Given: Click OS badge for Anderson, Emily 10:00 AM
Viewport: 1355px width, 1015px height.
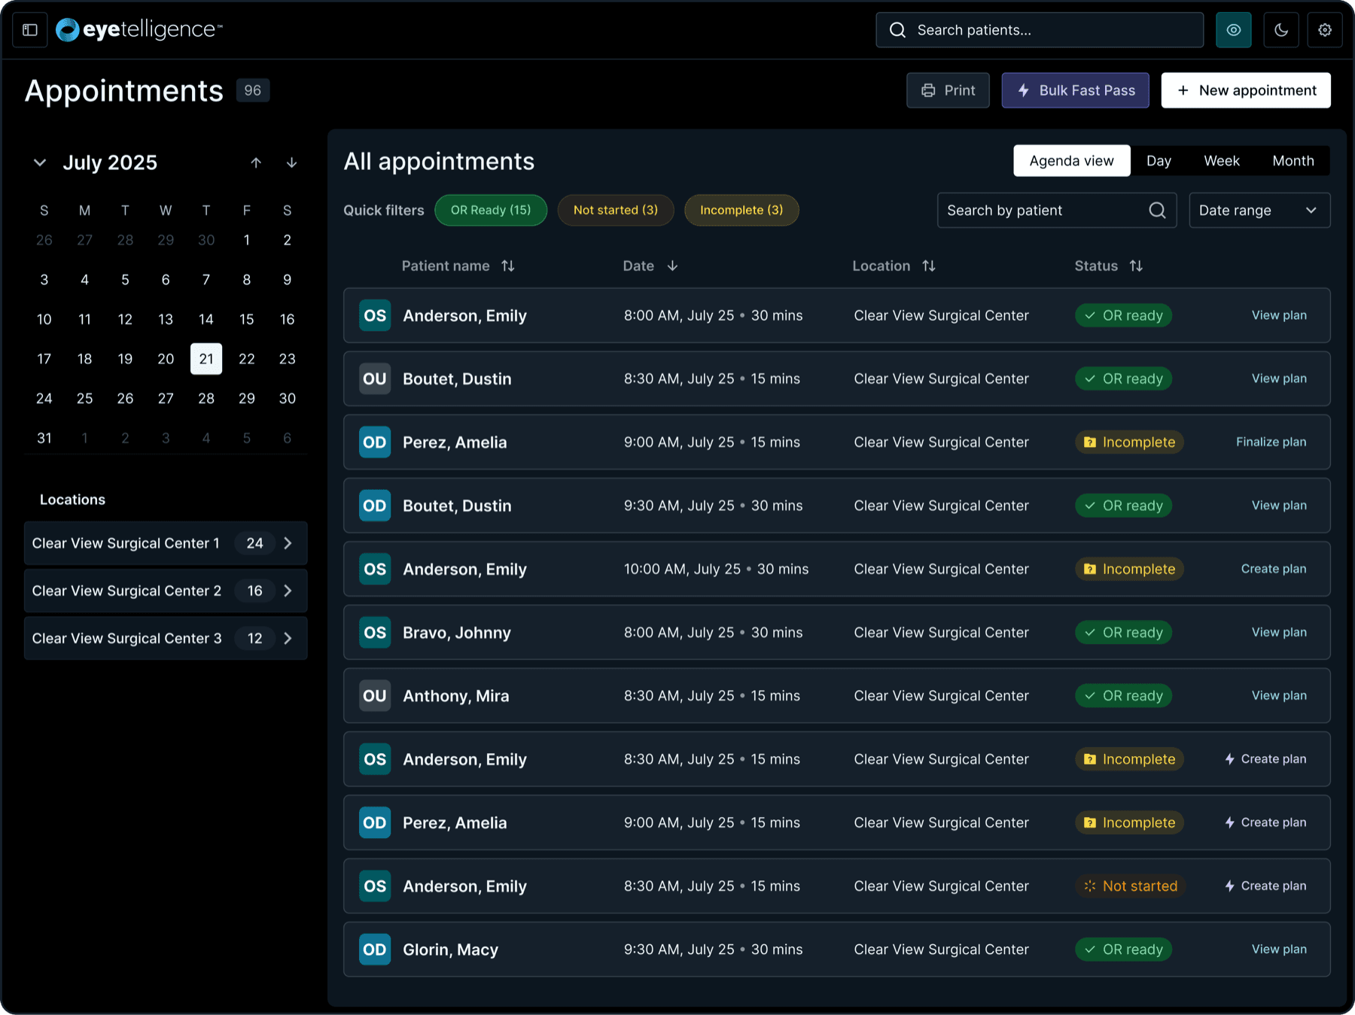Looking at the screenshot, I should (x=375, y=569).
